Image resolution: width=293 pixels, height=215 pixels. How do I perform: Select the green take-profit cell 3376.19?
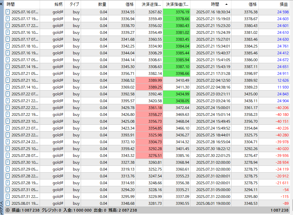(176, 12)
